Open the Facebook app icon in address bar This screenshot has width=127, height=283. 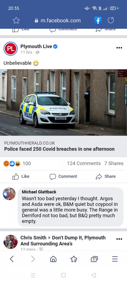[x=98, y=20]
